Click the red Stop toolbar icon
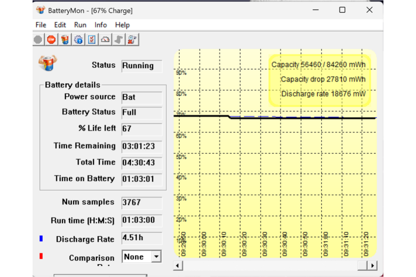Image resolution: width=416 pixels, height=277 pixels. [51, 40]
